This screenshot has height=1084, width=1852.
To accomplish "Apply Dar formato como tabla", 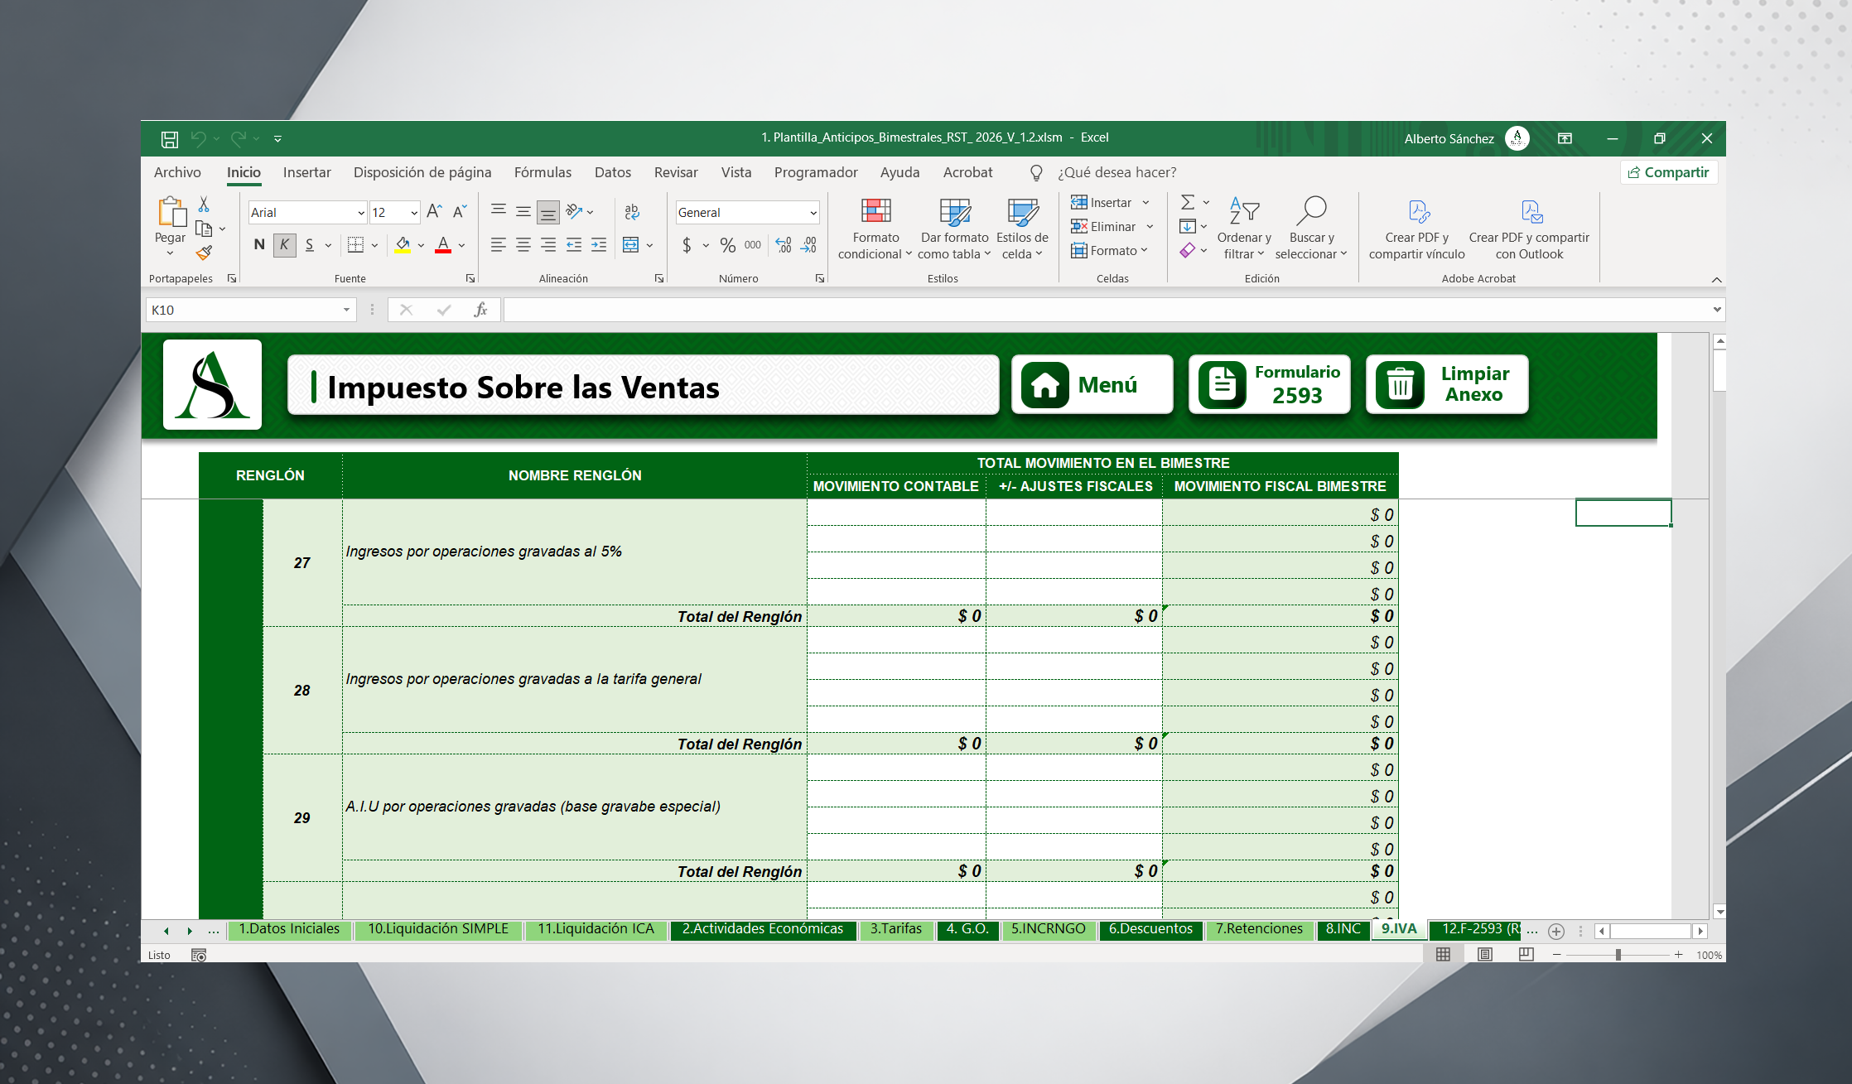I will (x=954, y=229).
